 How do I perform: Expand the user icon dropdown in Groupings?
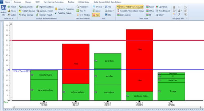coord(182,11)
